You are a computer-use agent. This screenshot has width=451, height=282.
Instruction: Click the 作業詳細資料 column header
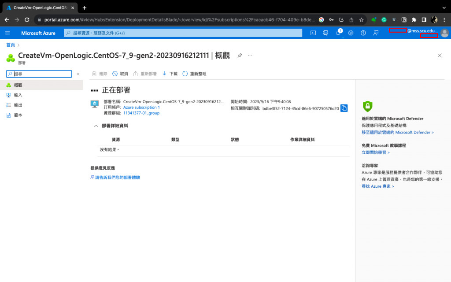(302, 140)
